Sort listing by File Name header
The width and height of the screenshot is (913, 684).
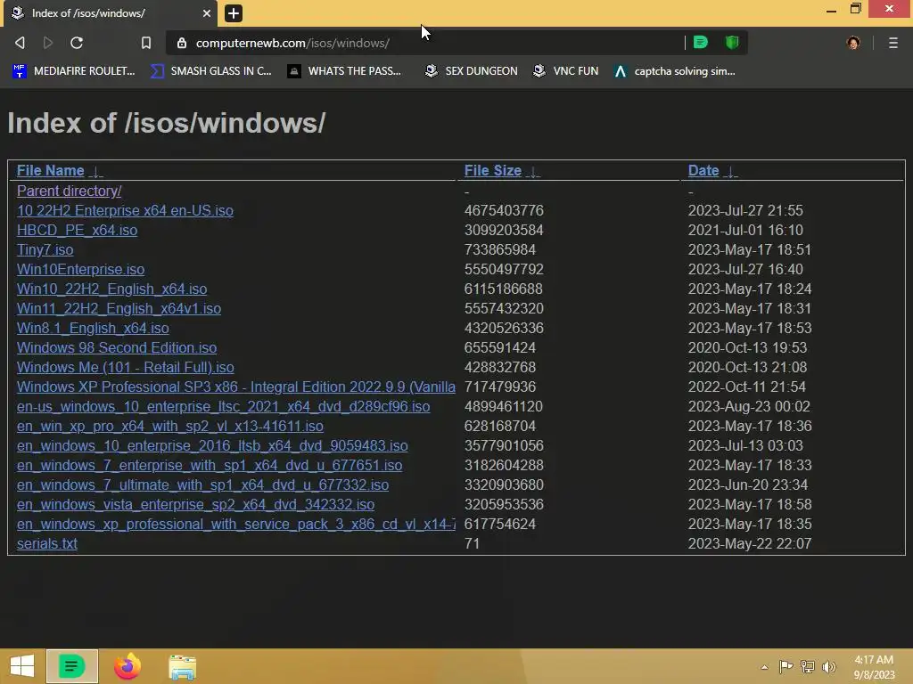[x=51, y=170]
